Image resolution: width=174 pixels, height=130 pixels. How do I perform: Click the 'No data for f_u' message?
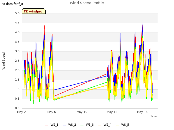12,4
